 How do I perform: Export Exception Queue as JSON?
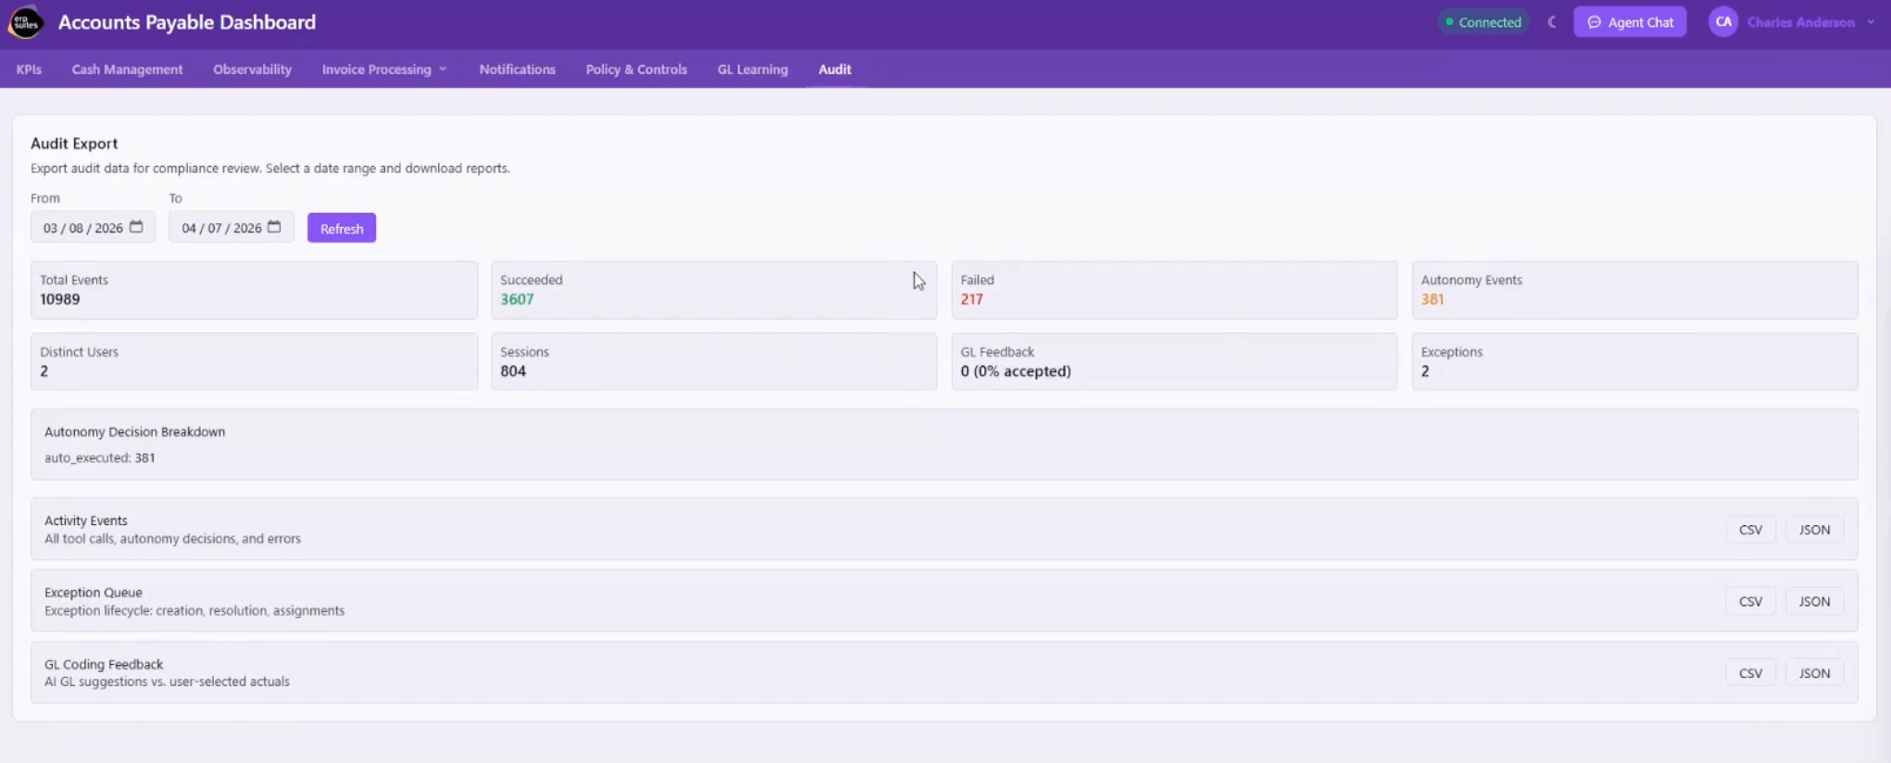pyautogui.click(x=1814, y=601)
